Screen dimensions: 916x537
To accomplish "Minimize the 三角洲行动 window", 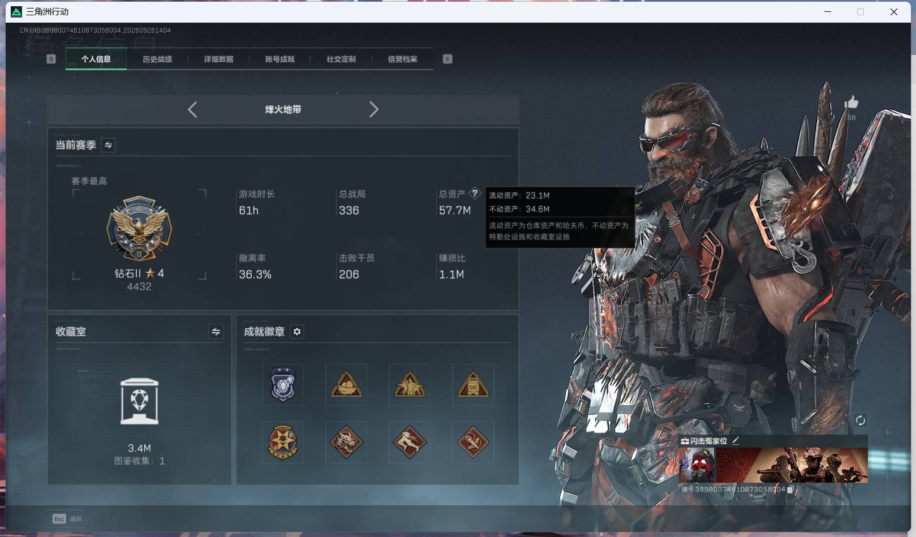I will point(828,11).
